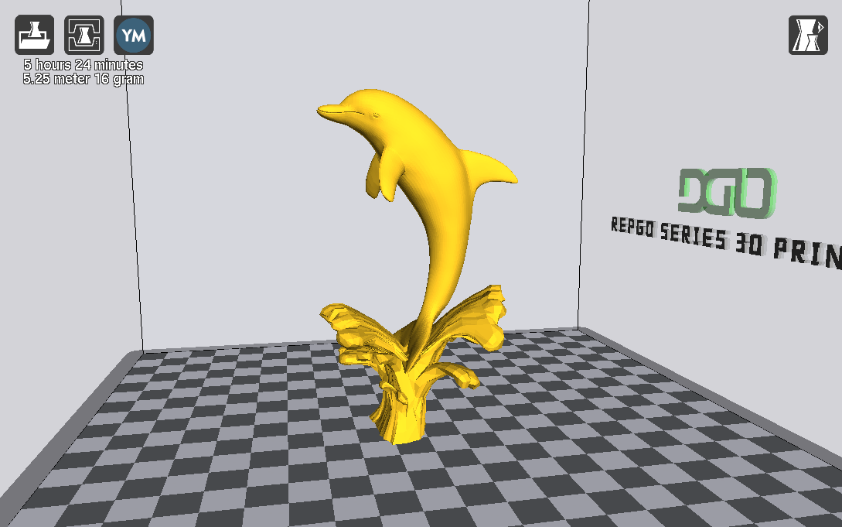Viewport: 842px width, 527px height.
Task: Click the build volume's left vertical edge line
Action: coord(132,193)
